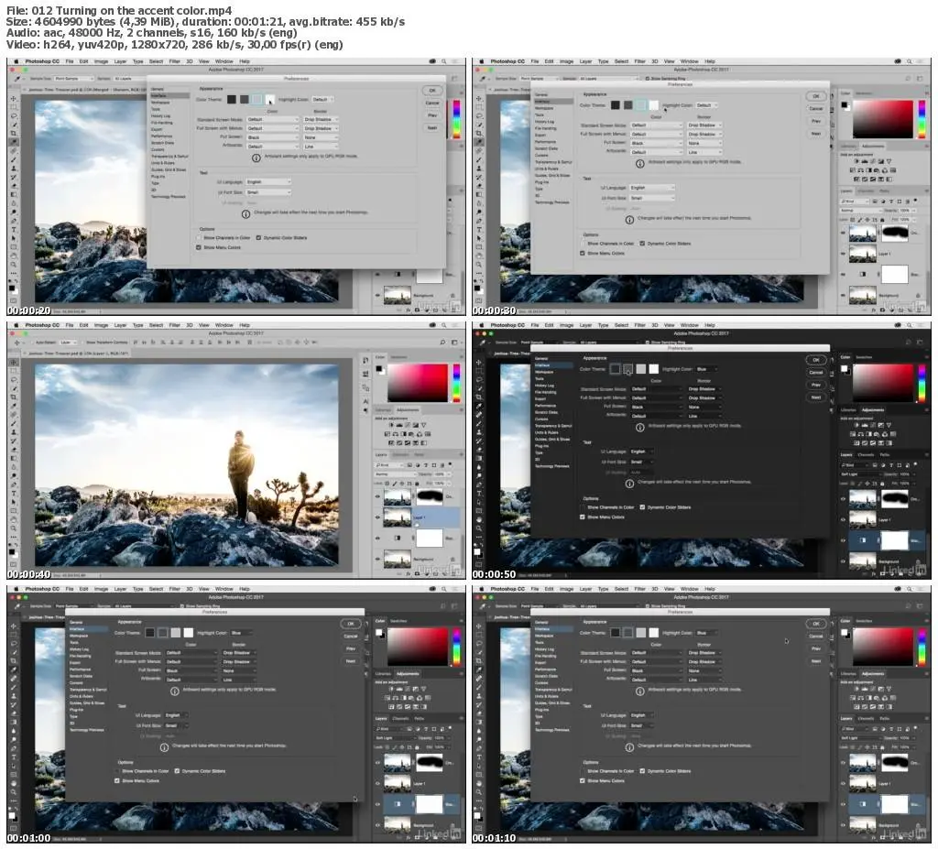The height and width of the screenshot is (849, 938).
Task: Click the search icon in 00:00:40 options bar
Action: pos(442,343)
